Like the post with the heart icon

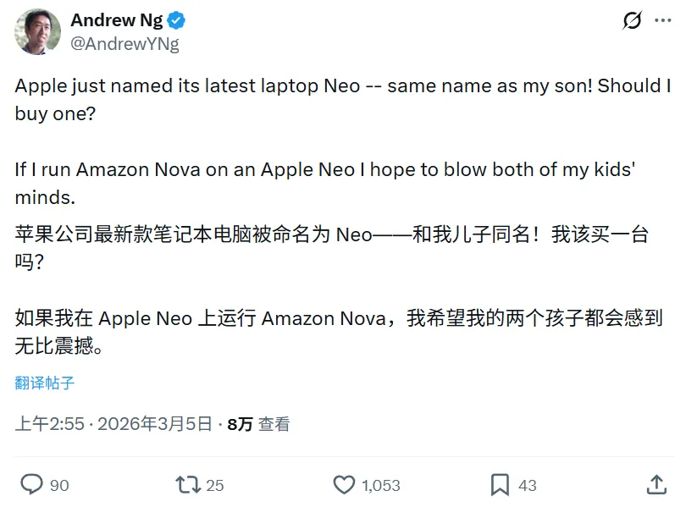coord(344,484)
